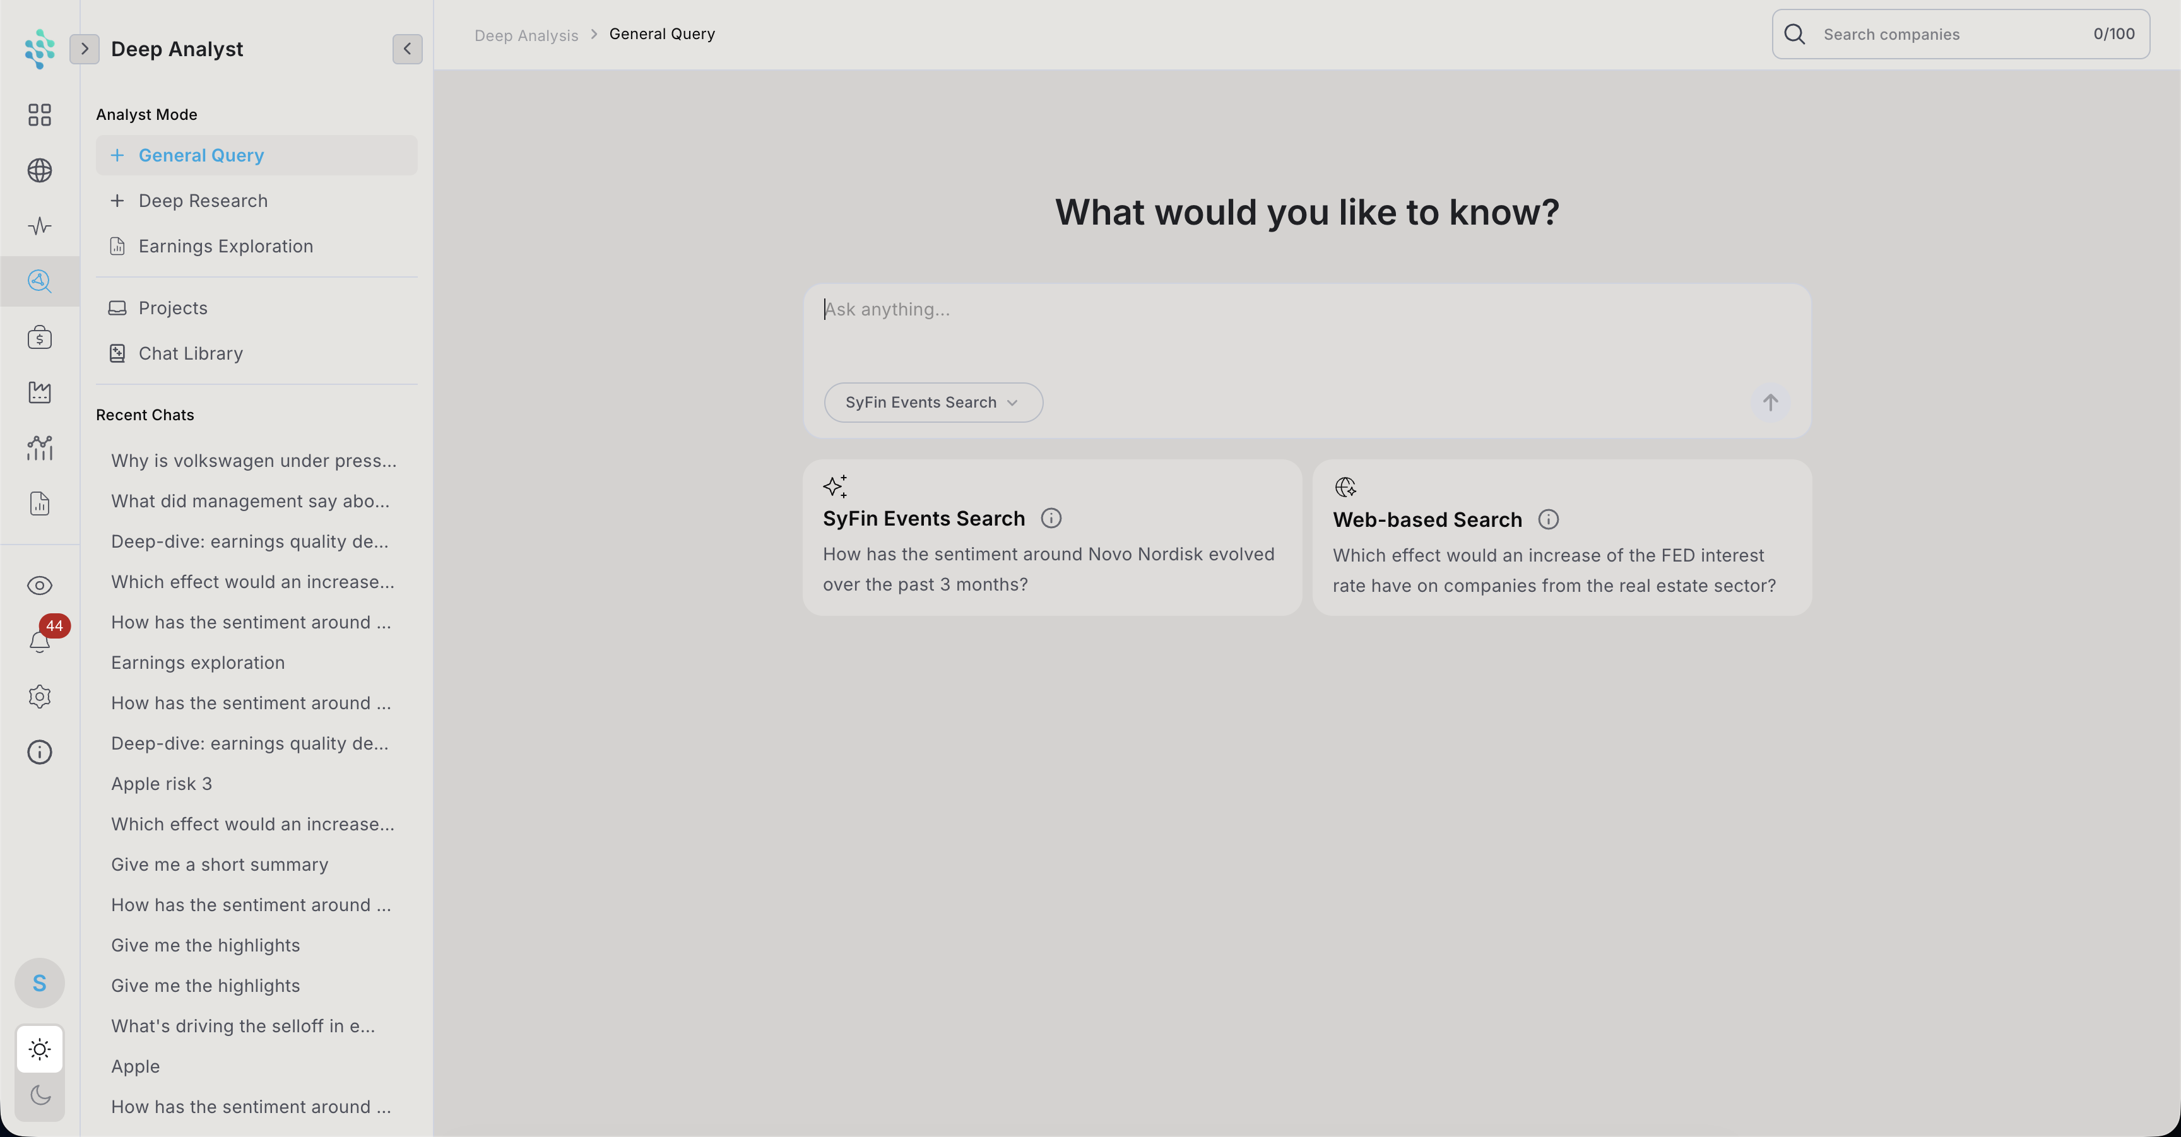Open the dollar bag icon in sidebar
Image resolution: width=2181 pixels, height=1137 pixels.
pos(40,337)
